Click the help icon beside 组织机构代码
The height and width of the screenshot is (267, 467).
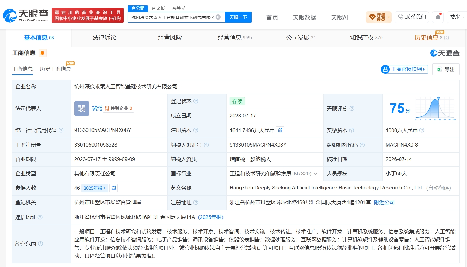pos(362,145)
